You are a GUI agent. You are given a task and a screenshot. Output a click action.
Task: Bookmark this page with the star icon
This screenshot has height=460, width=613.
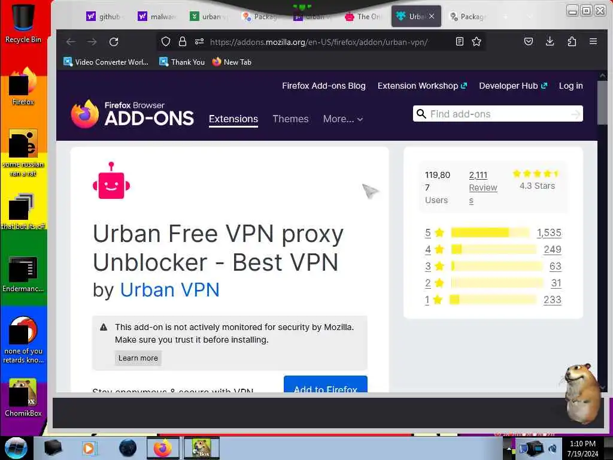(476, 41)
